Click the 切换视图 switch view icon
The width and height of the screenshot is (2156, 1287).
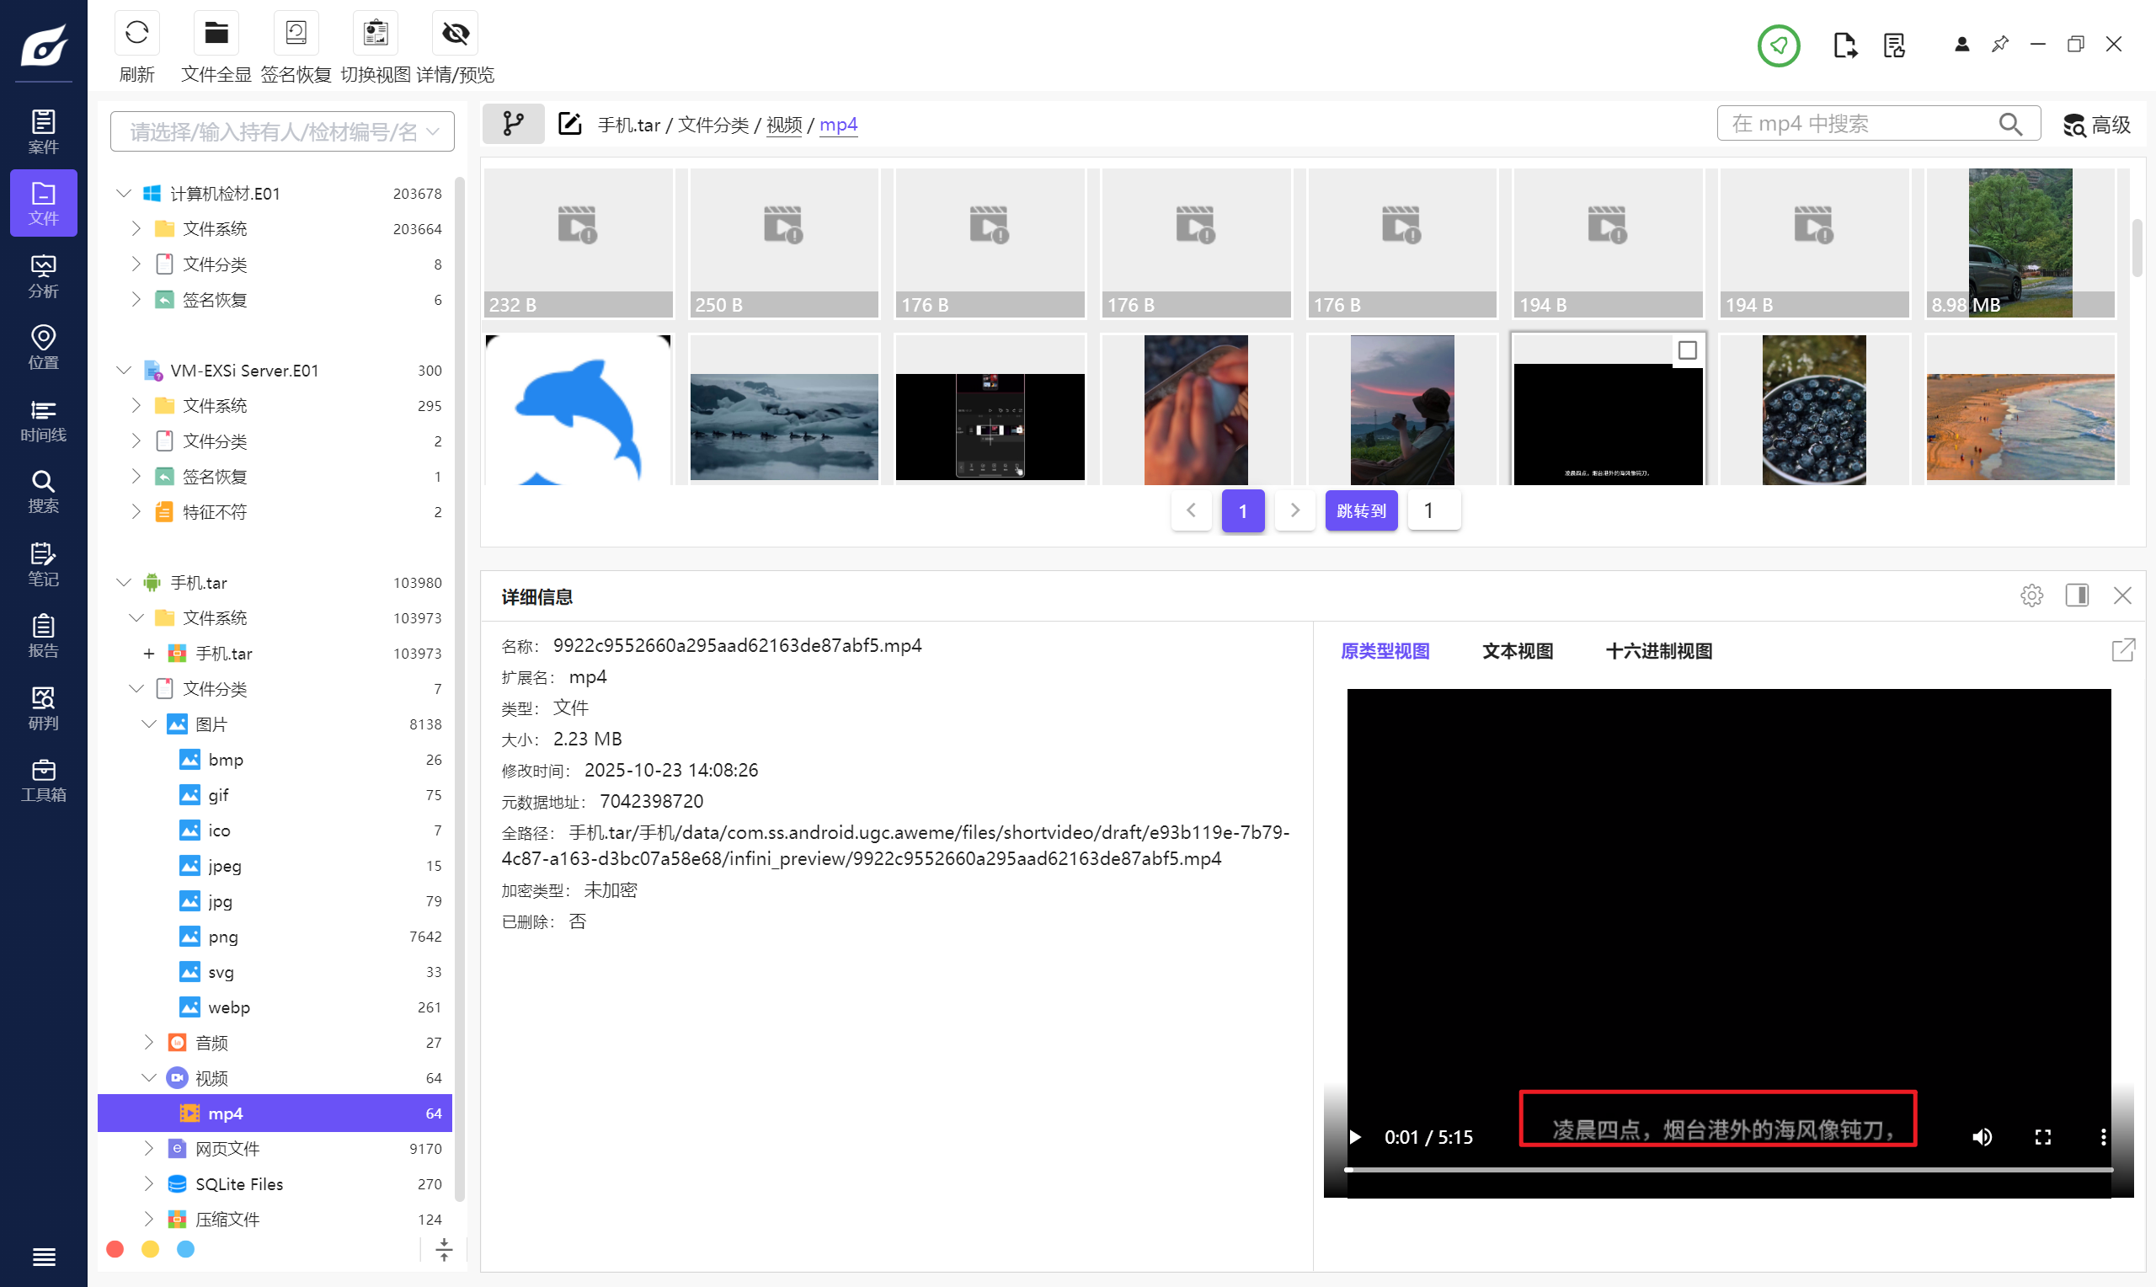pyautogui.click(x=375, y=34)
